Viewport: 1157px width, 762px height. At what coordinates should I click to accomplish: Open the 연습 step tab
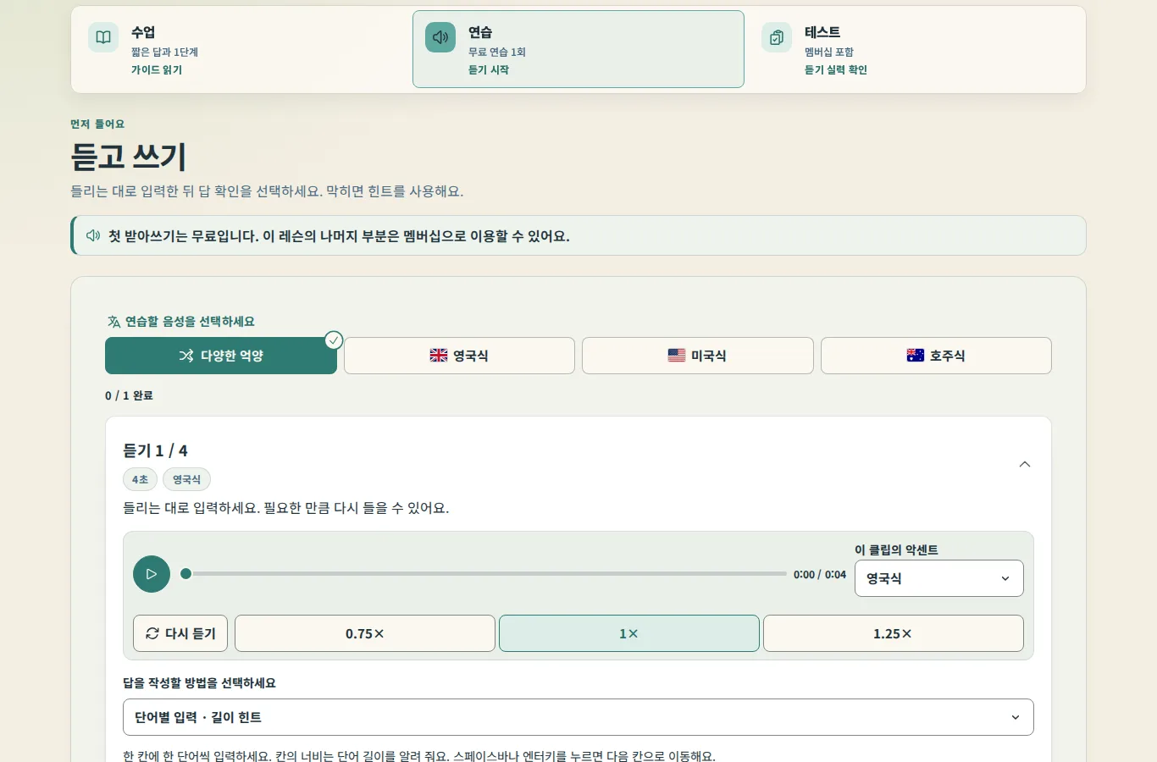[x=578, y=49]
